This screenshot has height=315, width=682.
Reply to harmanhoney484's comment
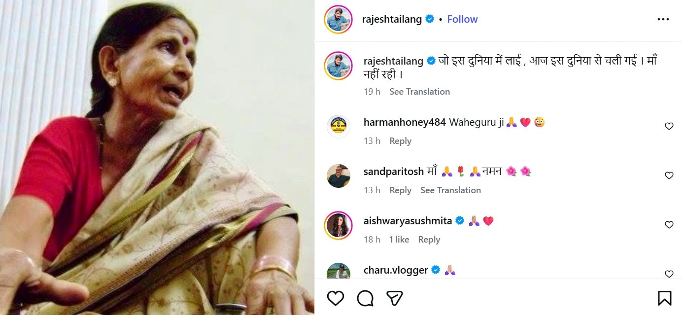400,141
